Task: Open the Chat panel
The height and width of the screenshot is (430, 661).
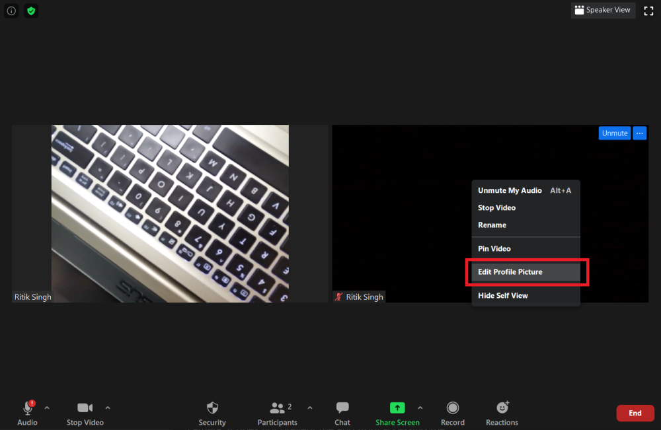Action: pos(342,413)
